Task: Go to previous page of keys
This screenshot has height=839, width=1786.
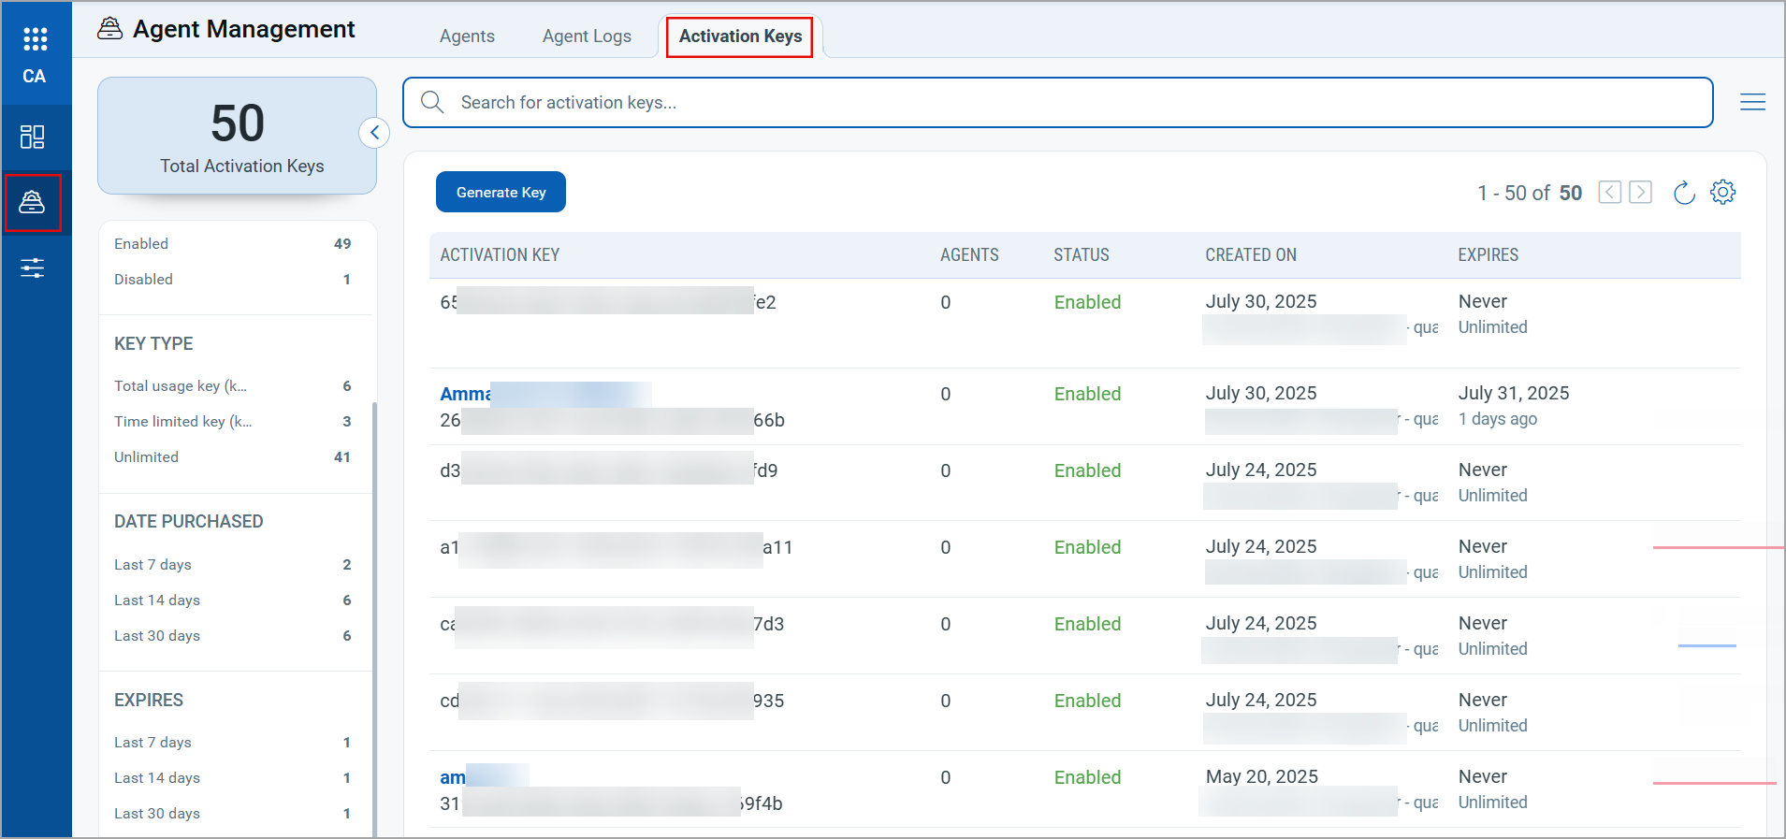Action: (x=1609, y=193)
